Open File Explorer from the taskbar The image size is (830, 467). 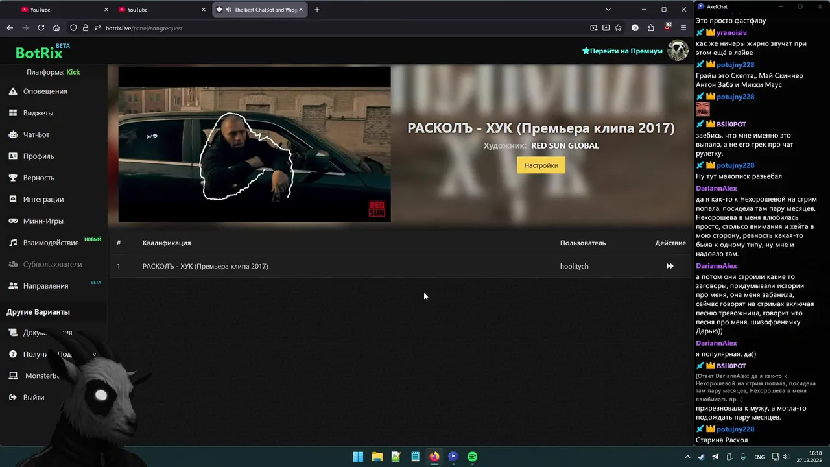point(377,457)
